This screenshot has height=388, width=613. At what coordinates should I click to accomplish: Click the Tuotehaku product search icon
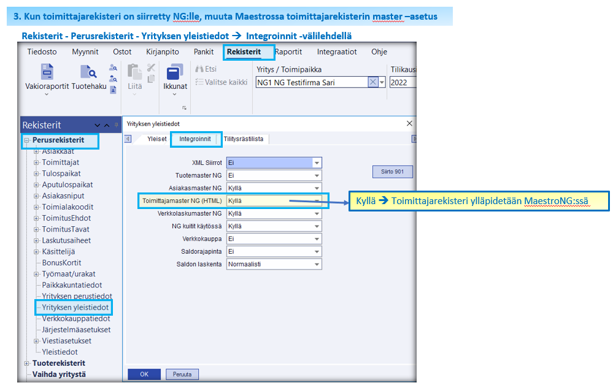(x=89, y=72)
